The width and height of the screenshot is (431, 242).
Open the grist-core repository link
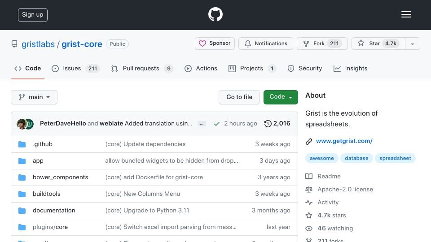point(82,44)
